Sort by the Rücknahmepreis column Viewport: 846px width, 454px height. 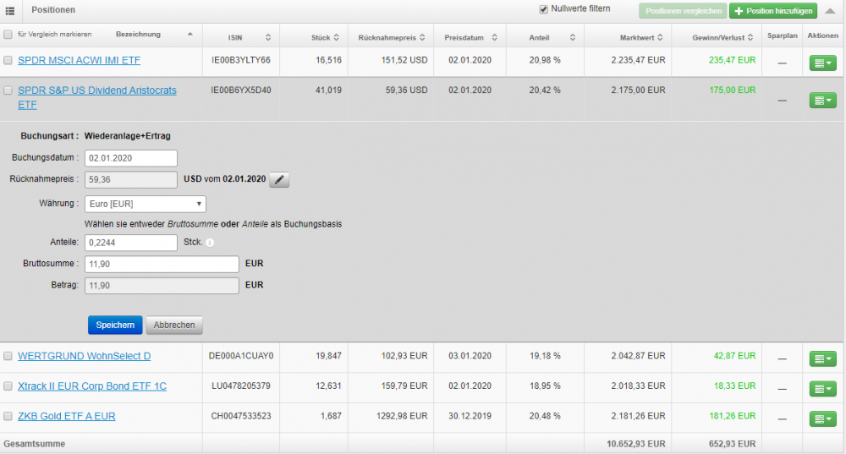click(x=422, y=37)
